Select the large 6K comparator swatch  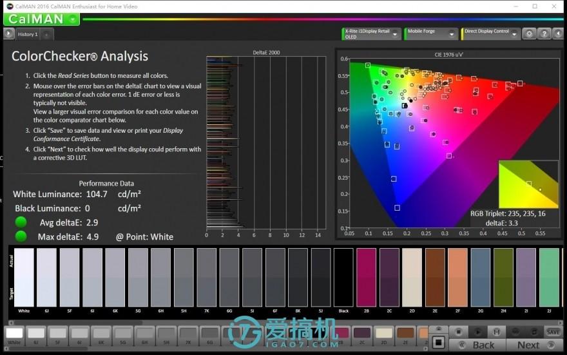(x=115, y=277)
